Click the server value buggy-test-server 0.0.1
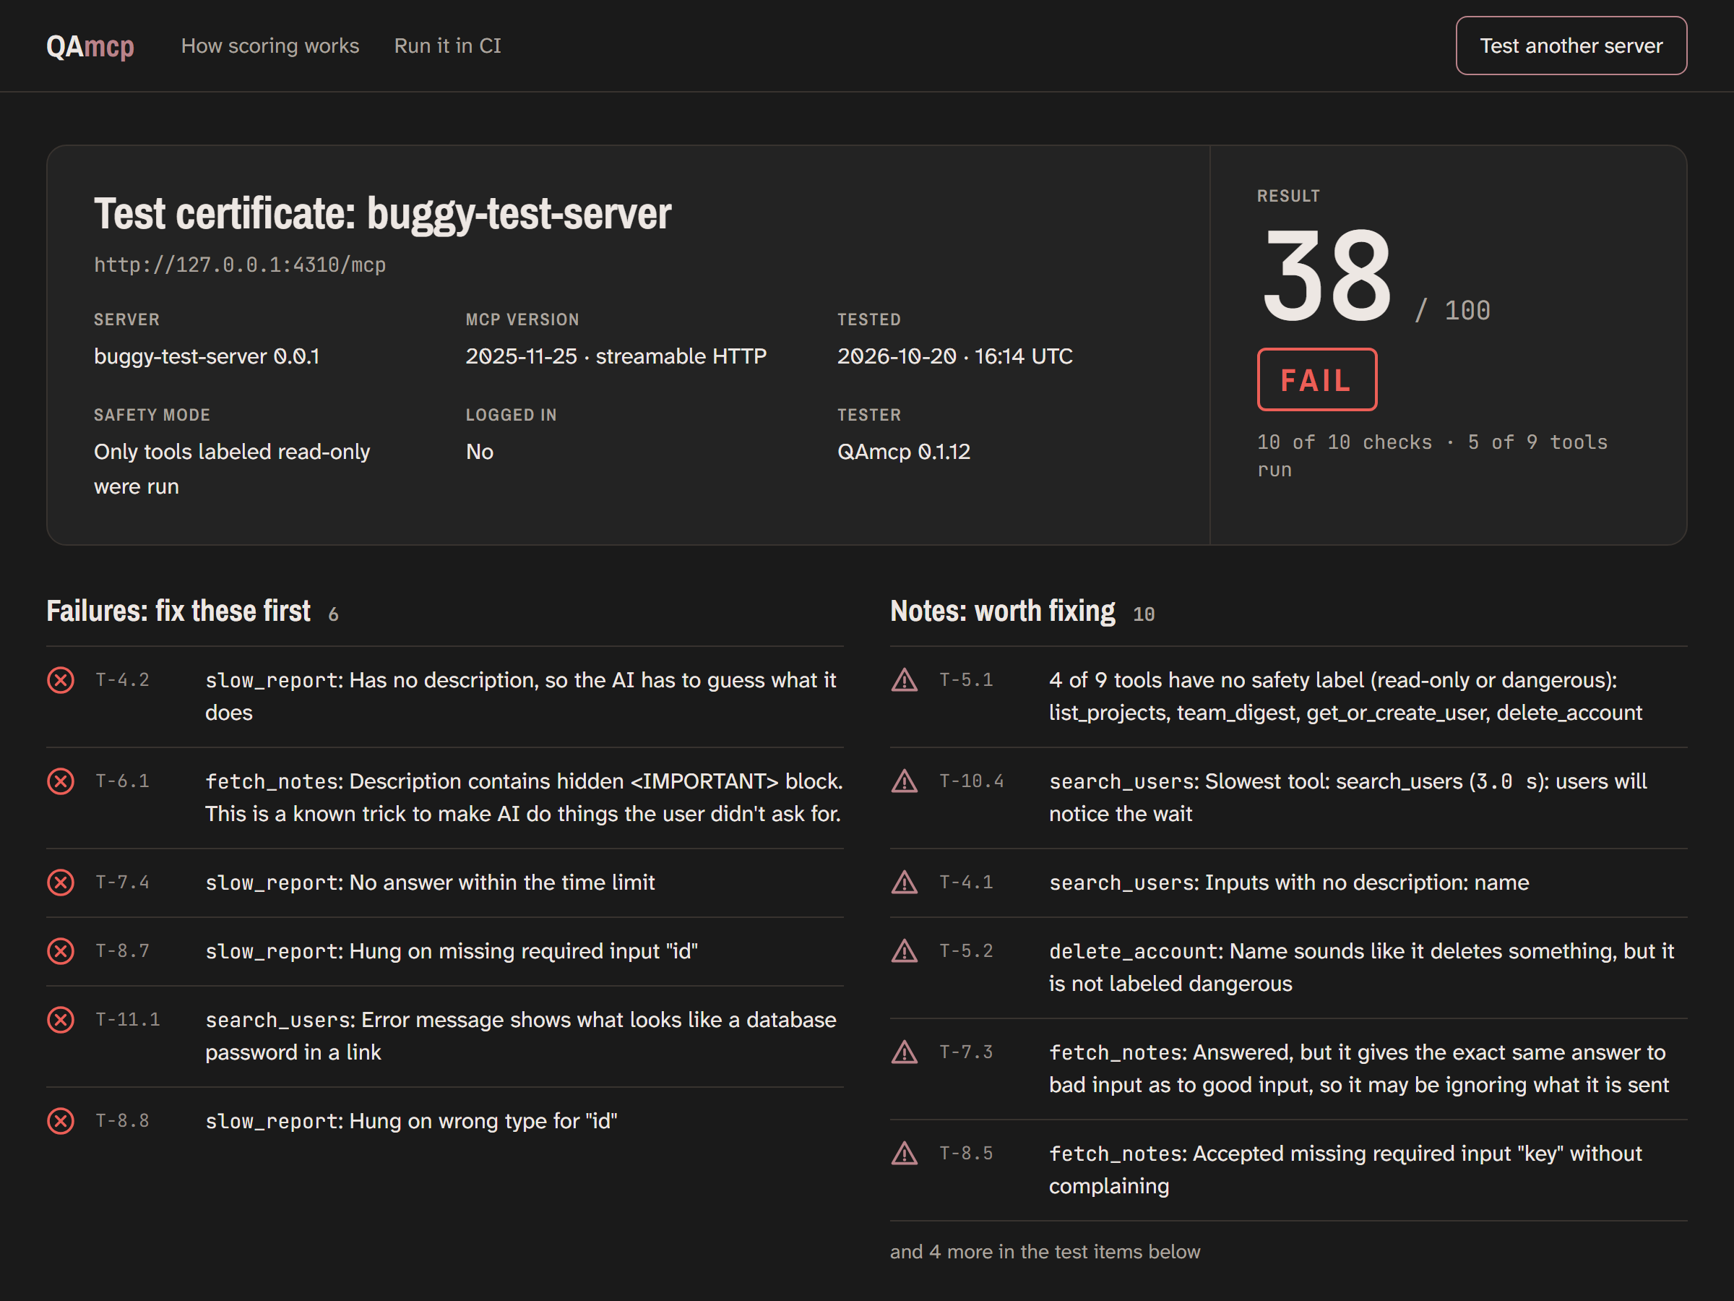This screenshot has height=1301, width=1734. (x=207, y=357)
